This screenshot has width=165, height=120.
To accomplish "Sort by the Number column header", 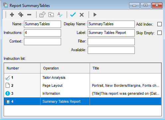I will [22, 68].
